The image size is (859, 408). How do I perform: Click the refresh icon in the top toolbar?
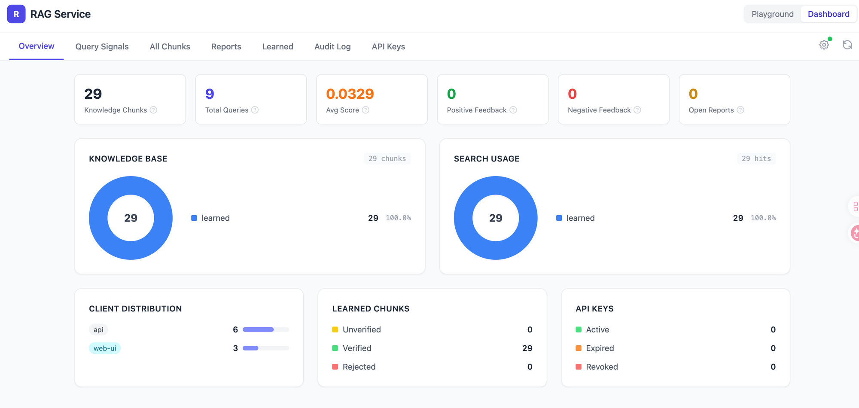(x=847, y=45)
